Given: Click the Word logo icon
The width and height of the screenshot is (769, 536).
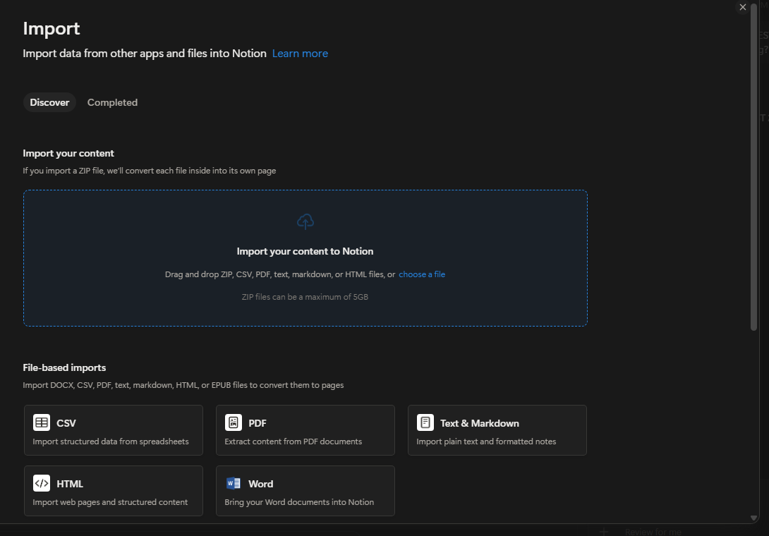Looking at the screenshot, I should (234, 483).
